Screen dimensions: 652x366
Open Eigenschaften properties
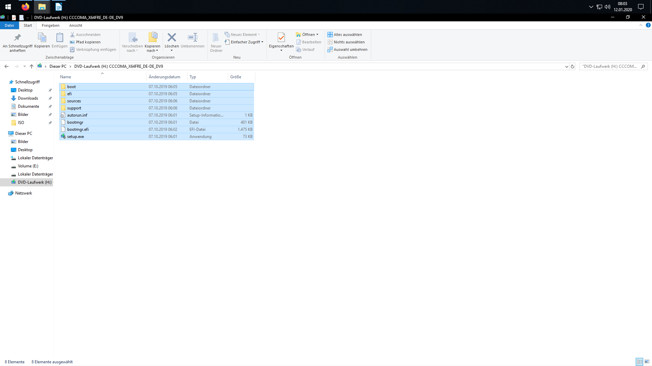pos(281,42)
